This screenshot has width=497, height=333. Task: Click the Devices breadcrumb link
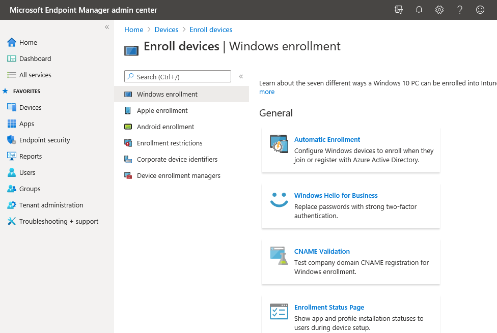(x=167, y=29)
